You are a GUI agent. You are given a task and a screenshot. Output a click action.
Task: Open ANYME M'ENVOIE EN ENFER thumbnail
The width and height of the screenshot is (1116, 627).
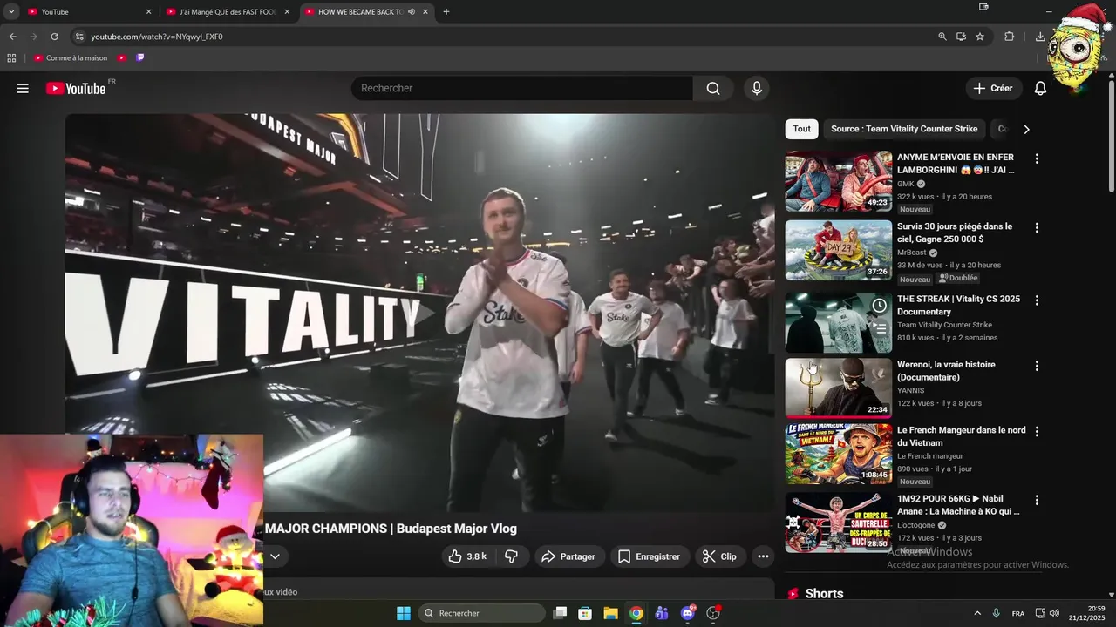click(839, 181)
